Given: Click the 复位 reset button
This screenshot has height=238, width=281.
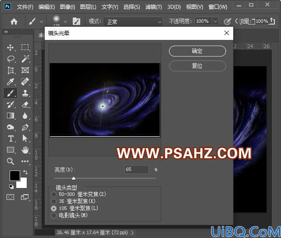Looking at the screenshot, I should coord(197,66).
